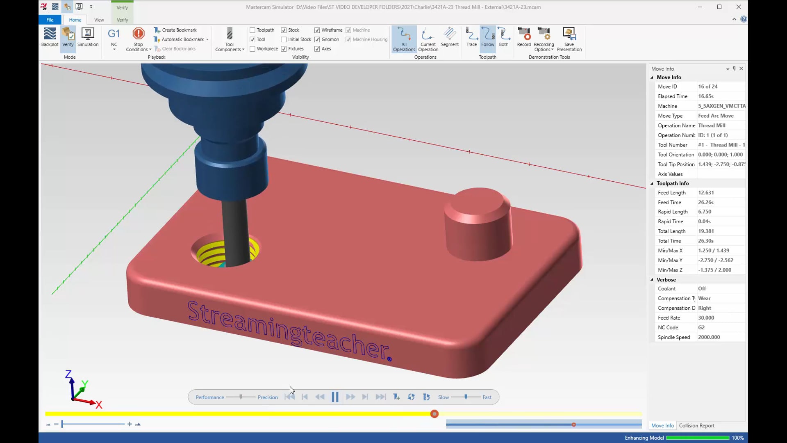787x443 pixels.
Task: Open the Home ribbon tab
Action: [75, 20]
